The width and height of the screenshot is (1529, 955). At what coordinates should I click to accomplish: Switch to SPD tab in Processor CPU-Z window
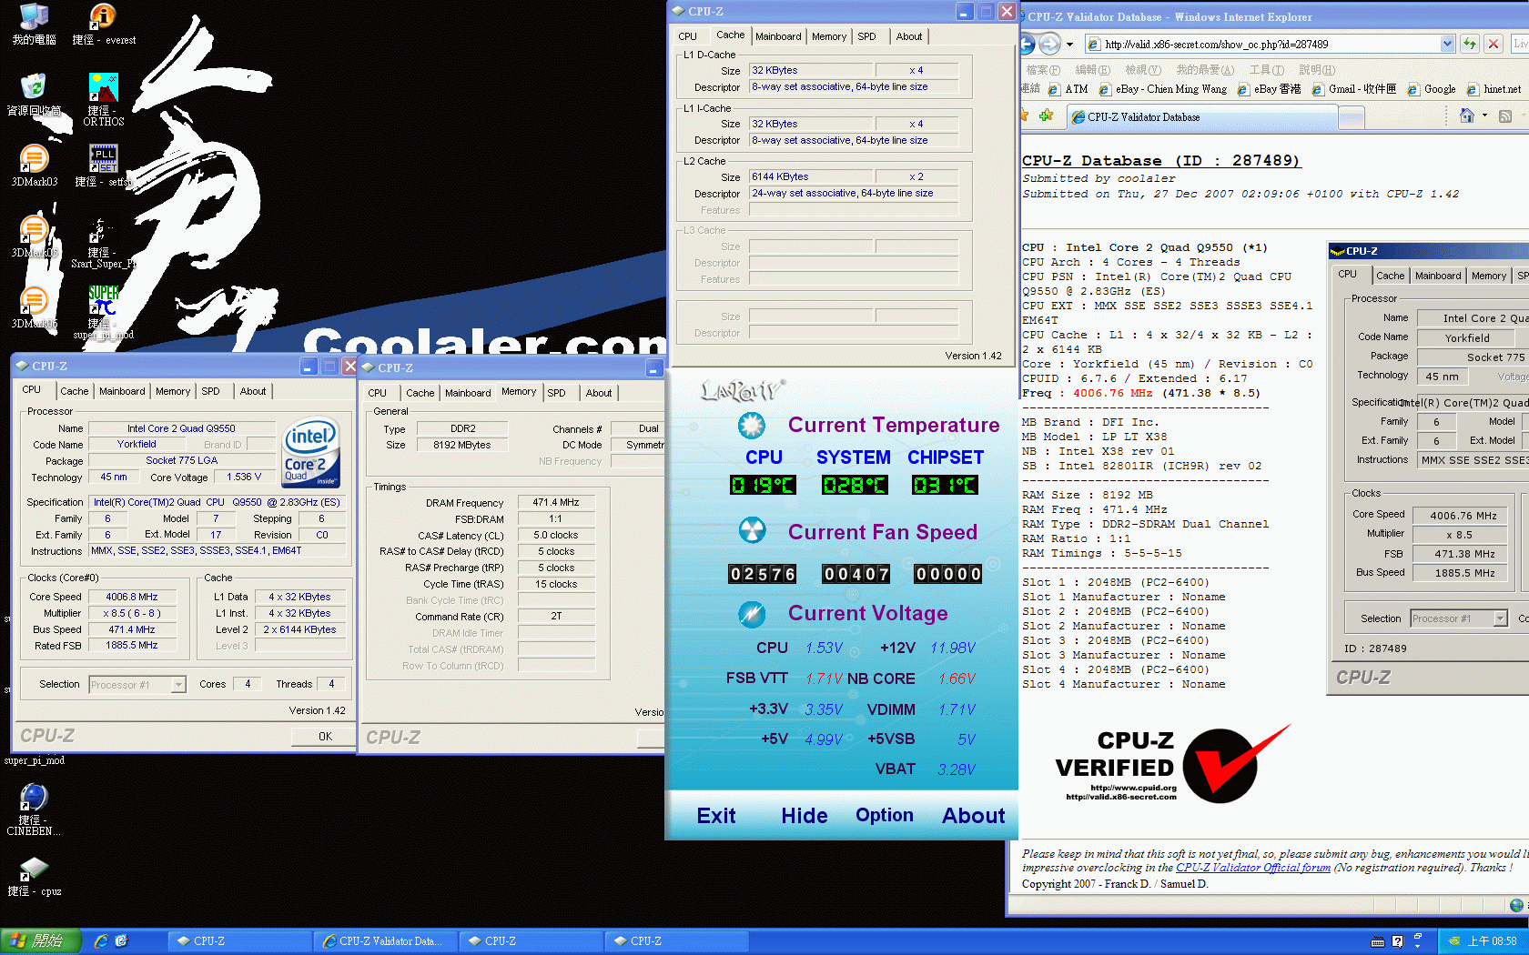tap(210, 391)
